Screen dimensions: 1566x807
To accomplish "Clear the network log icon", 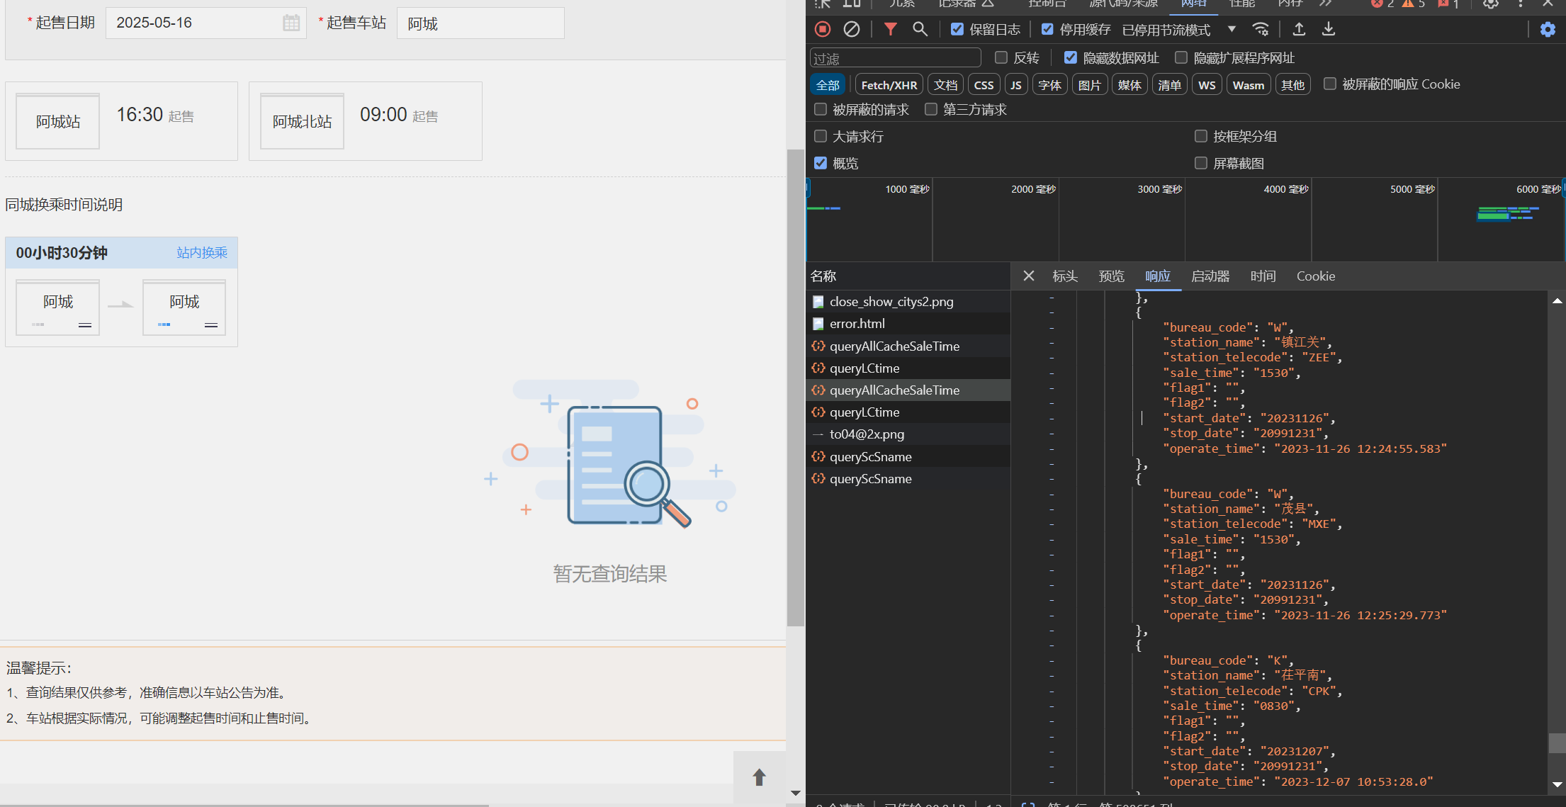I will tap(852, 29).
